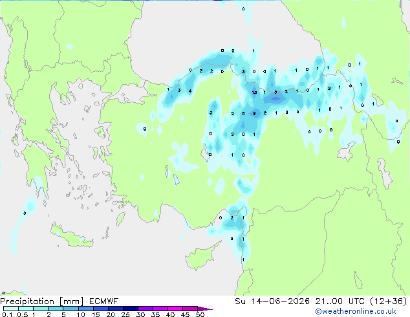Click the 0.1–0.5 mm legend color box
Image resolution: width=410 pixels, height=317 pixels.
pyautogui.click(x=11, y=309)
